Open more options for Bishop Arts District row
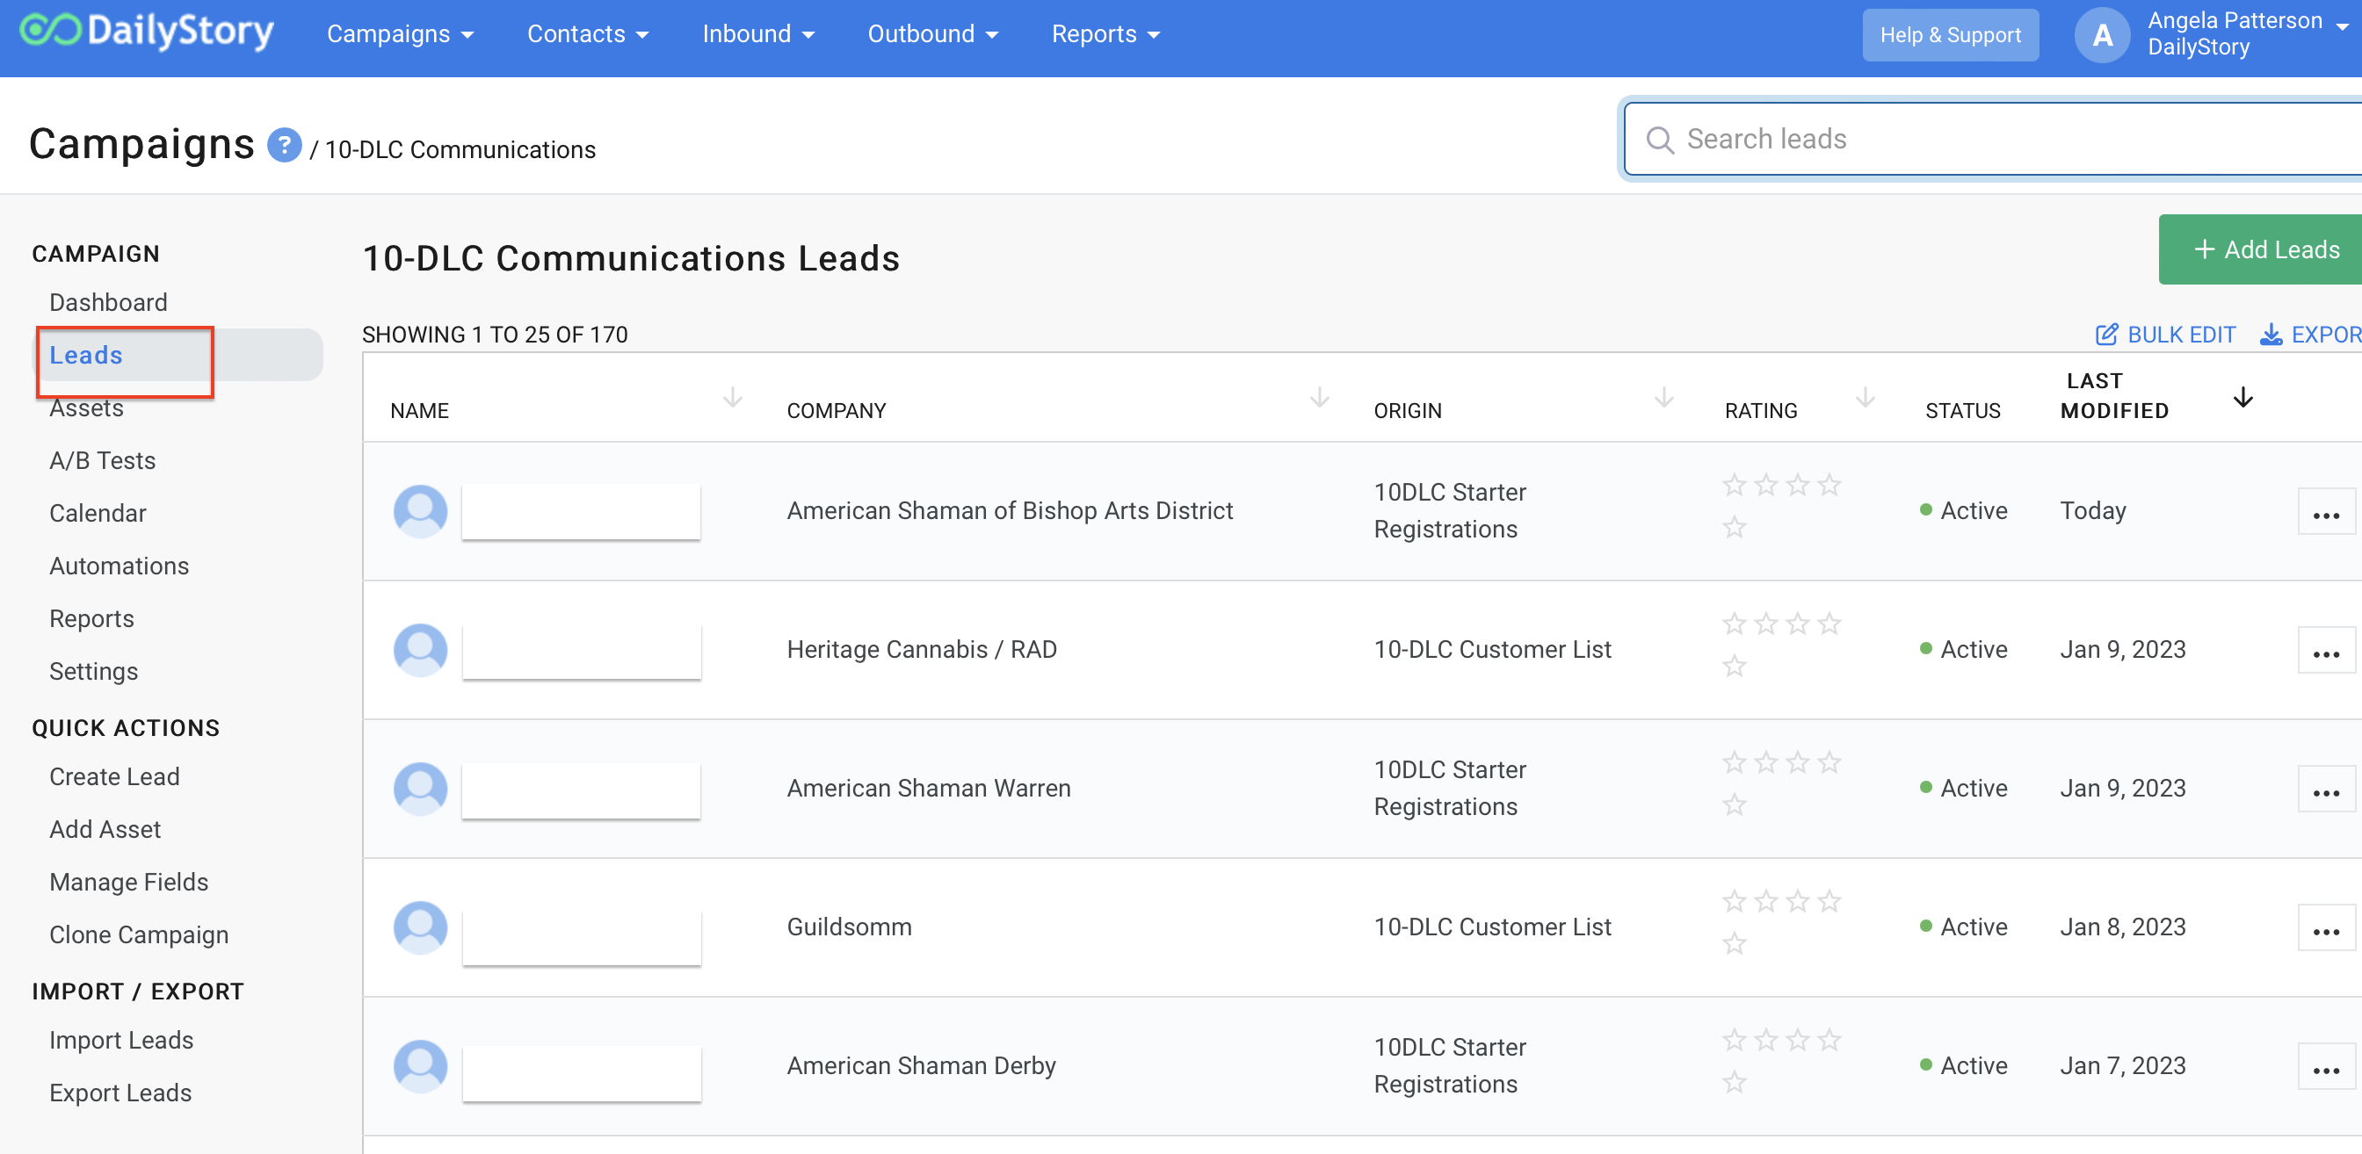This screenshot has height=1154, width=2362. point(2326,511)
